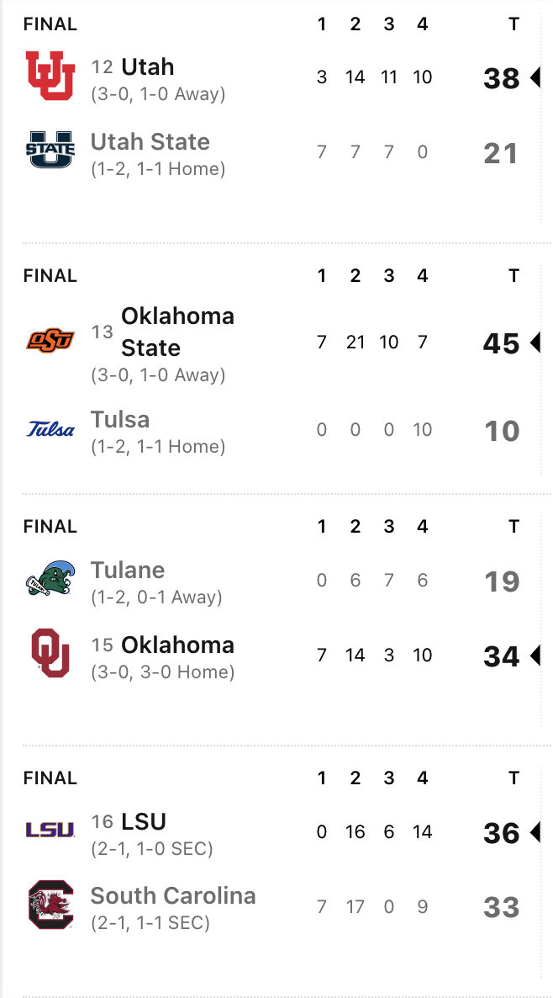This screenshot has width=553, height=998.
Task: Click FINAL status of LSU game
Action: [x=50, y=778]
